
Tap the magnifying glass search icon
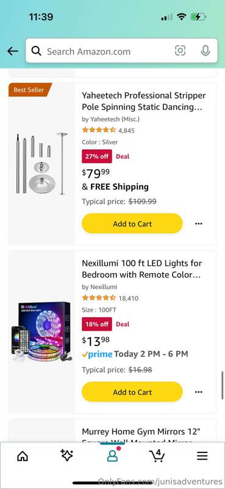click(x=37, y=51)
